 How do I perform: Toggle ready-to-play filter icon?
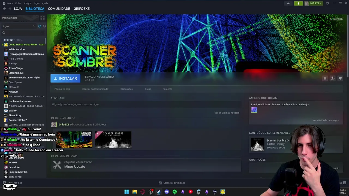coord(44,26)
